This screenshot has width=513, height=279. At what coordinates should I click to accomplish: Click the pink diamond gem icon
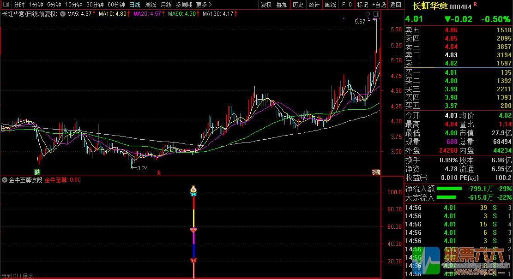tap(193, 230)
